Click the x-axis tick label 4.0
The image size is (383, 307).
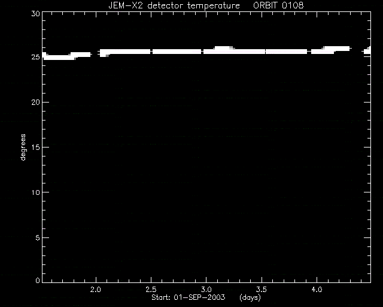pyautogui.click(x=317, y=290)
